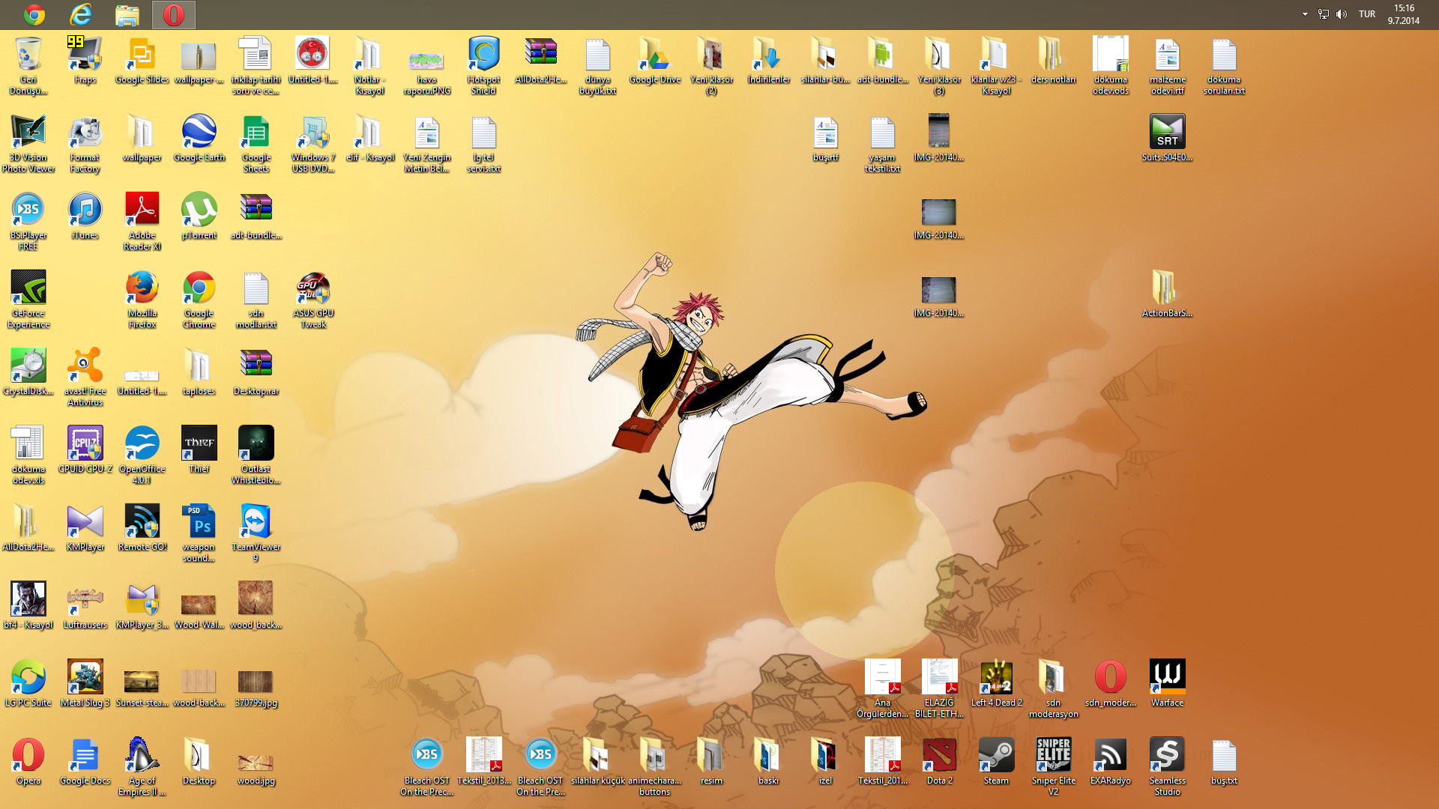Launch TeamViewer 9
The width and height of the screenshot is (1439, 809).
tap(256, 533)
